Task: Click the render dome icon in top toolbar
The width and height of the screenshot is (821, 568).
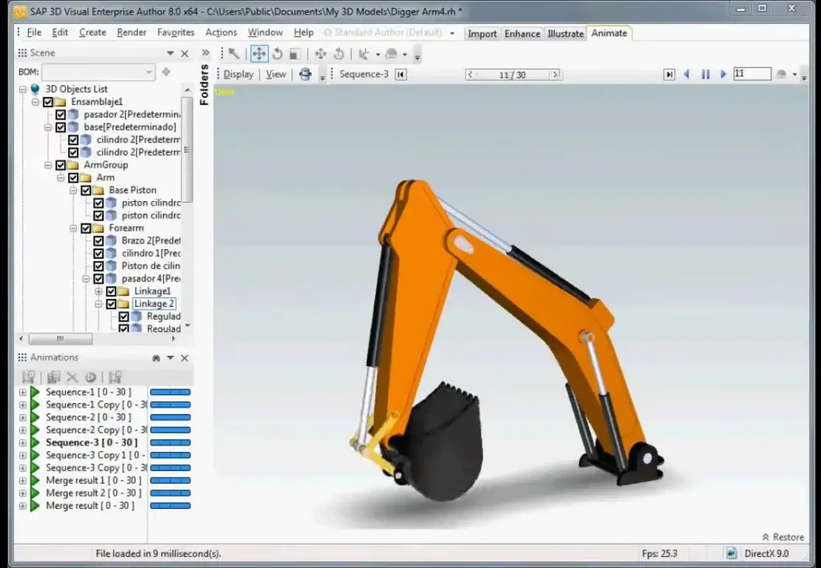Action: [x=391, y=54]
